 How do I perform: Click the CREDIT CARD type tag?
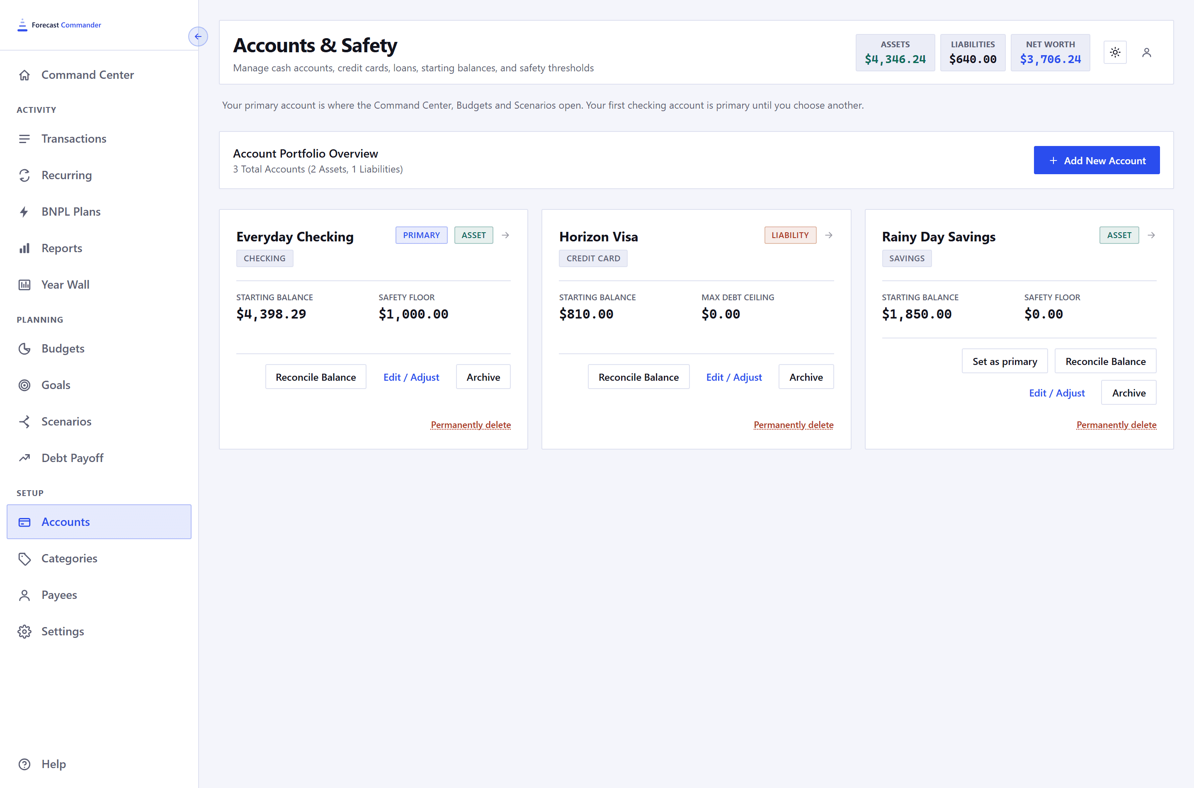click(x=593, y=258)
